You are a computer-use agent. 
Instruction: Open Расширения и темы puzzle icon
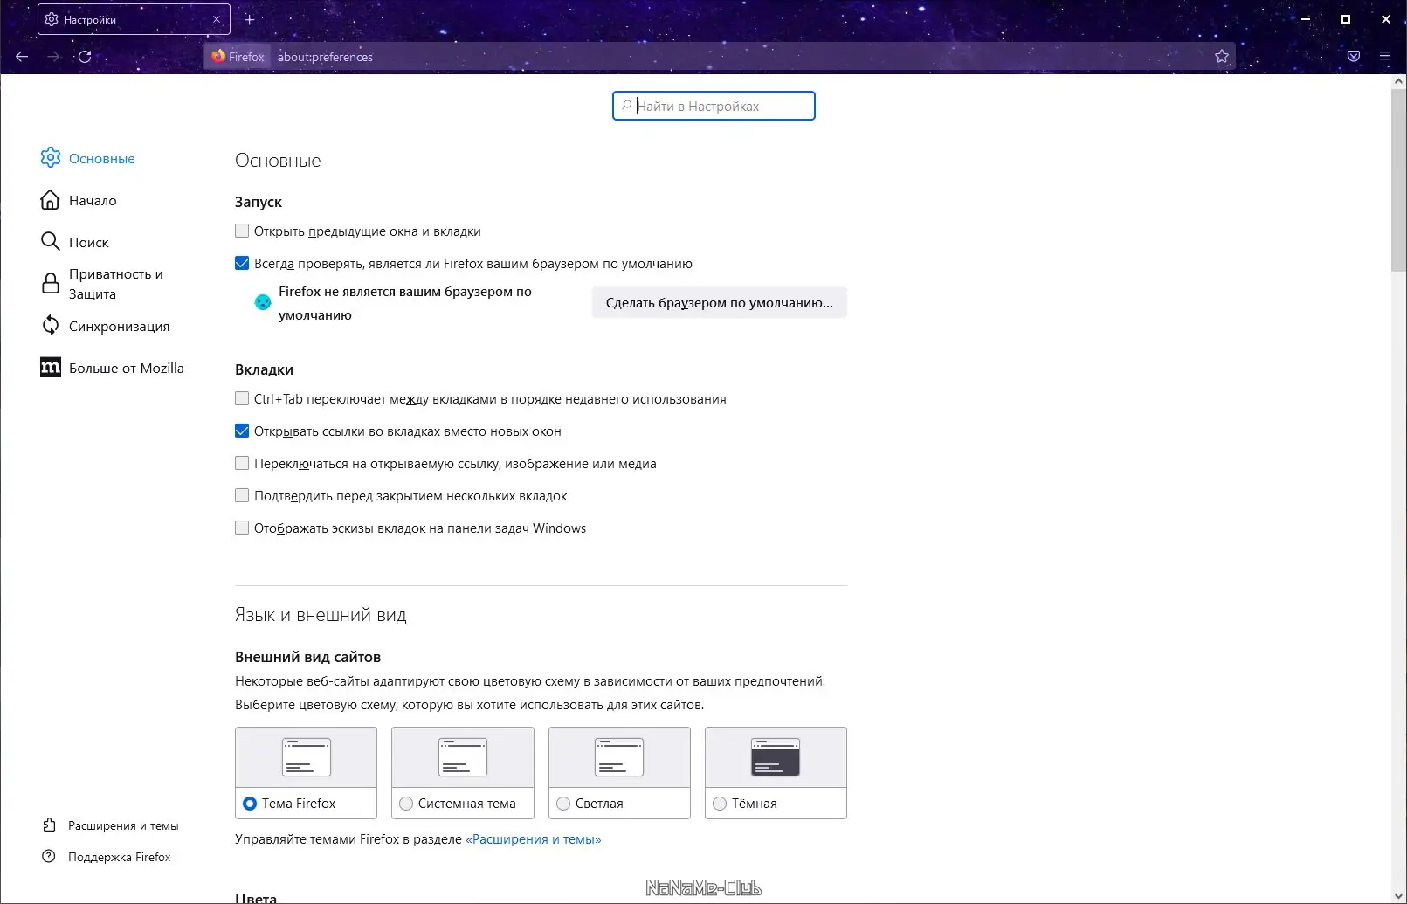click(x=48, y=825)
